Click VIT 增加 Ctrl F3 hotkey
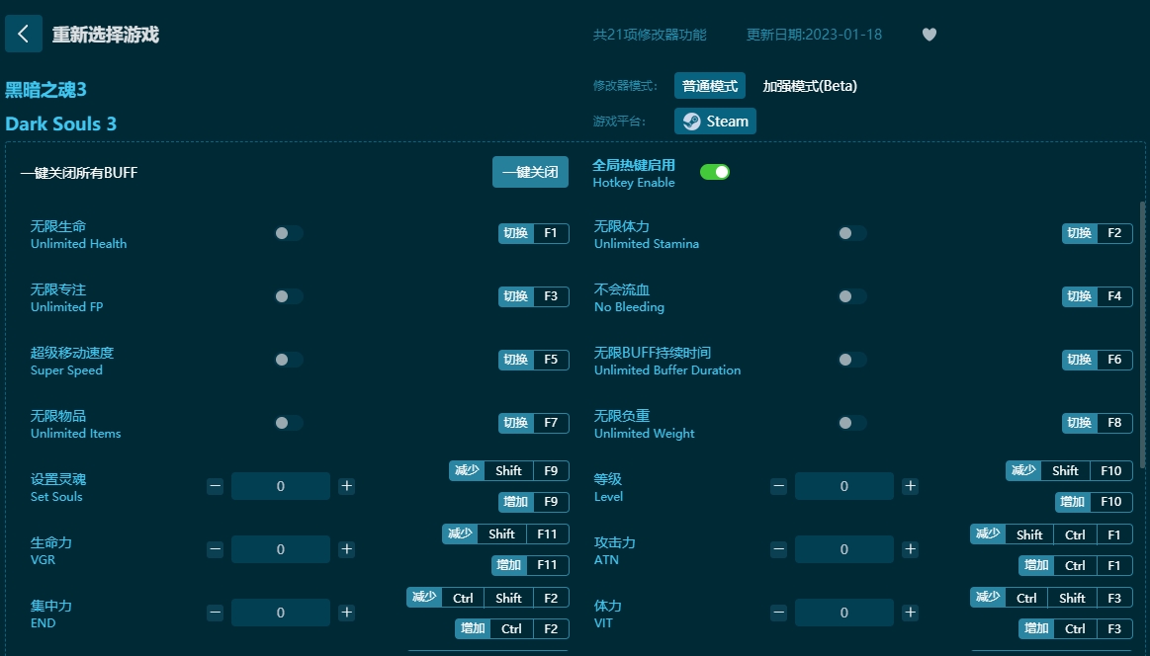Viewport: 1150px width, 656px height. tap(1076, 628)
